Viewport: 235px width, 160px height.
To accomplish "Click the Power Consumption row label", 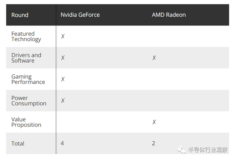I will pos(29,100).
